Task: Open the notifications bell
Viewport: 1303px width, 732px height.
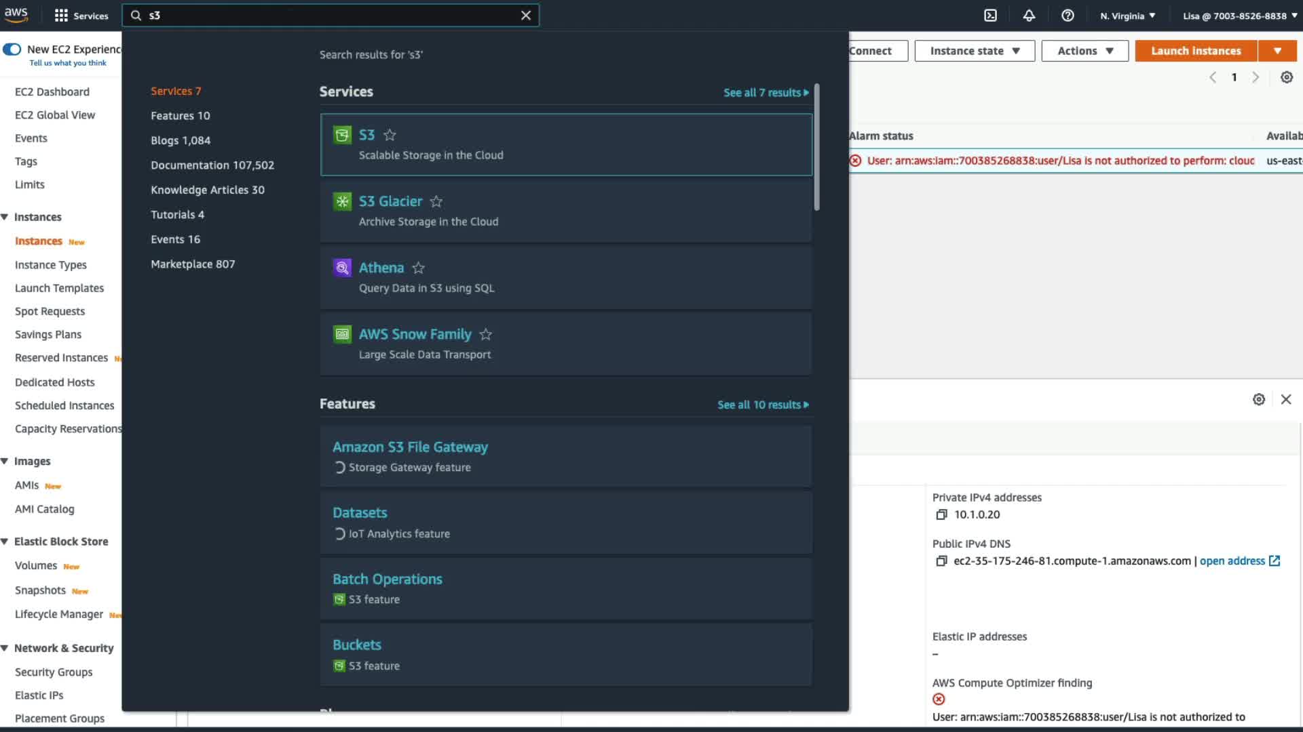Action: coord(1029,16)
